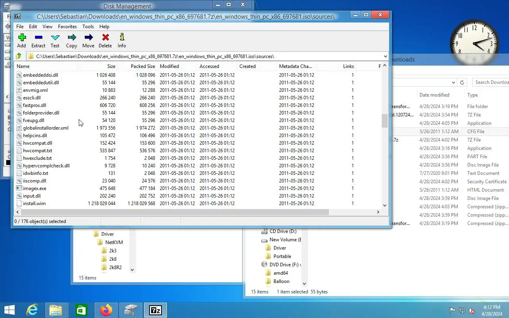Switch to Firefox on taskbar

click(x=106, y=310)
